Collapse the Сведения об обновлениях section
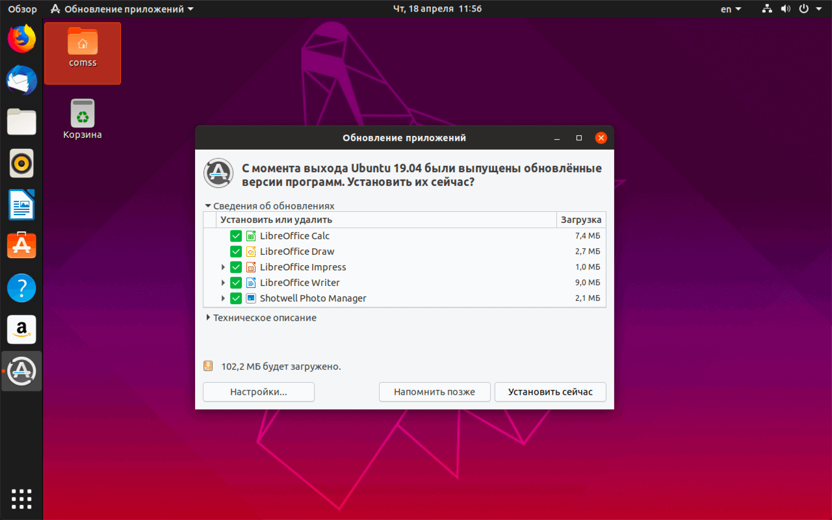Image resolution: width=832 pixels, height=520 pixels. click(x=208, y=206)
